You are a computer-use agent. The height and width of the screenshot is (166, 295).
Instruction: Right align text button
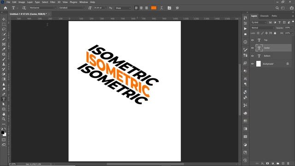pyautogui.click(x=147, y=8)
